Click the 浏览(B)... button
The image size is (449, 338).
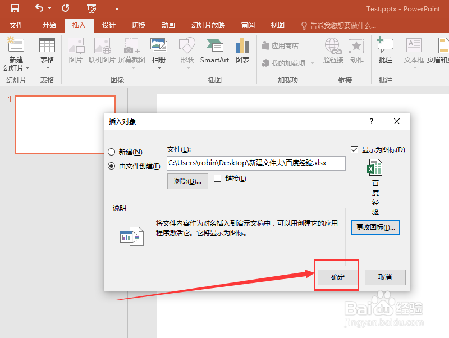pos(187,181)
